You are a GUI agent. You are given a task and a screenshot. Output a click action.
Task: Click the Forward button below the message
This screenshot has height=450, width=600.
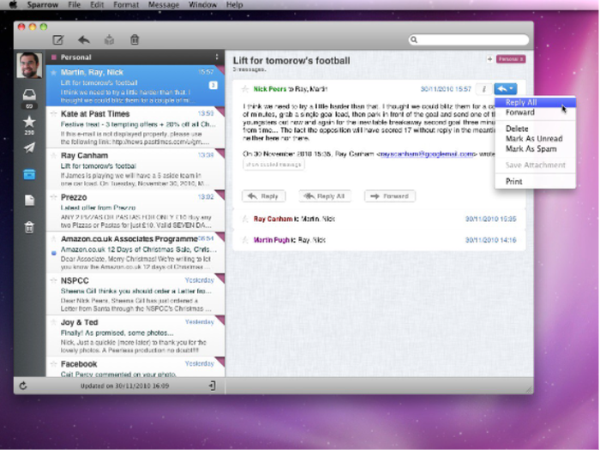390,196
